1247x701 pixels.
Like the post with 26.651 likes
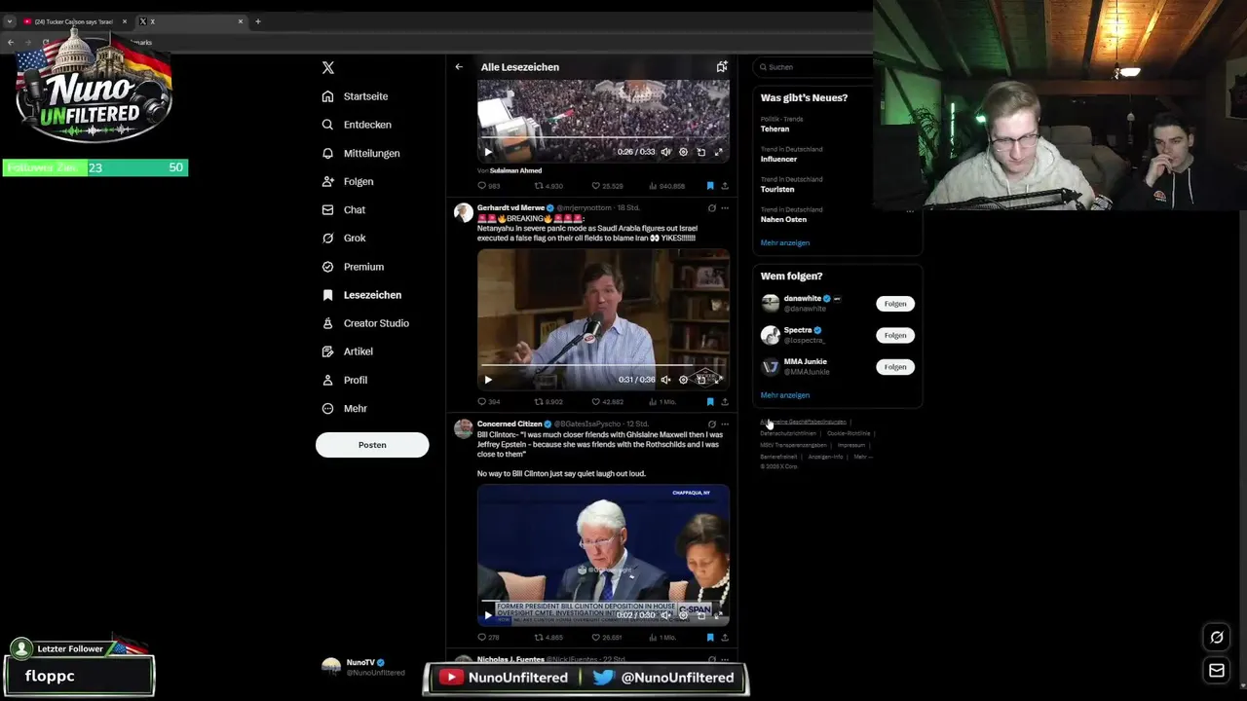tap(608, 637)
